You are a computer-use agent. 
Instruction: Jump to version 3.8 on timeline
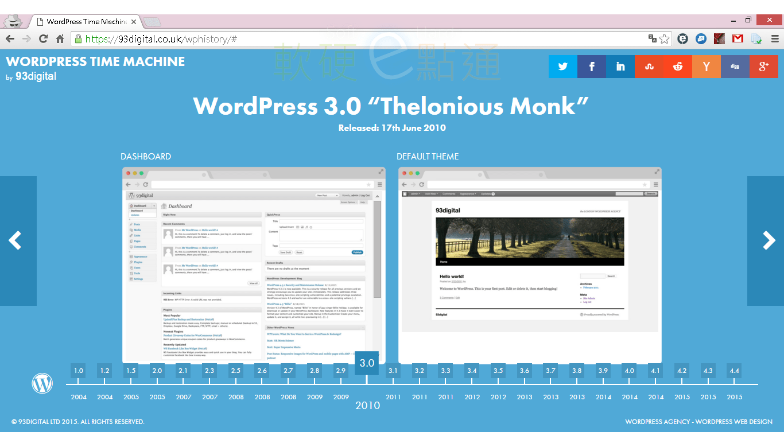577,371
